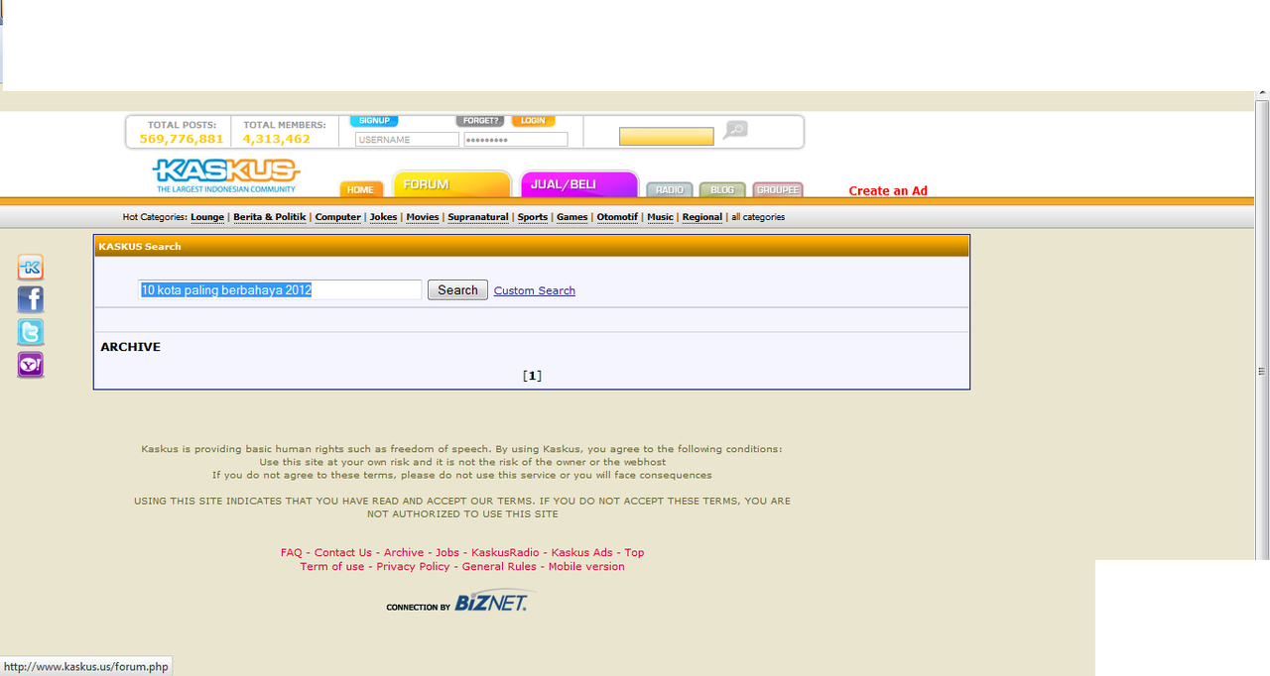Click the Kaskus share icon in sidebar
This screenshot has width=1270, height=676.
31,268
